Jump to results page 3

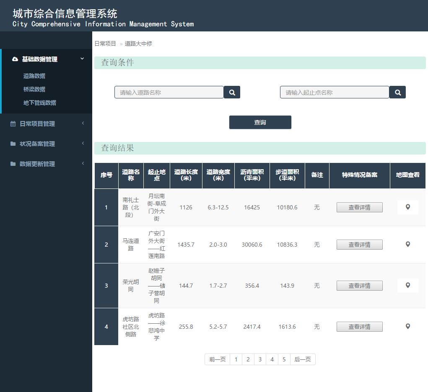(x=260, y=359)
